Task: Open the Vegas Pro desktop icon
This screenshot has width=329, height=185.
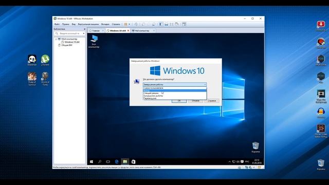Action: tap(321, 97)
